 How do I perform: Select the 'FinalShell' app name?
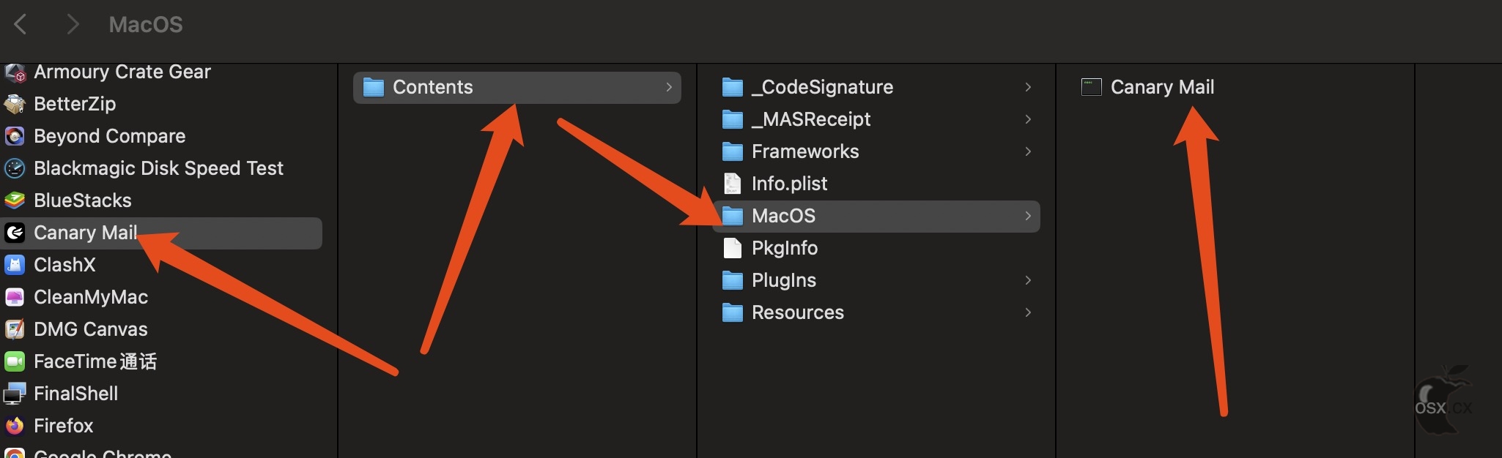point(76,394)
